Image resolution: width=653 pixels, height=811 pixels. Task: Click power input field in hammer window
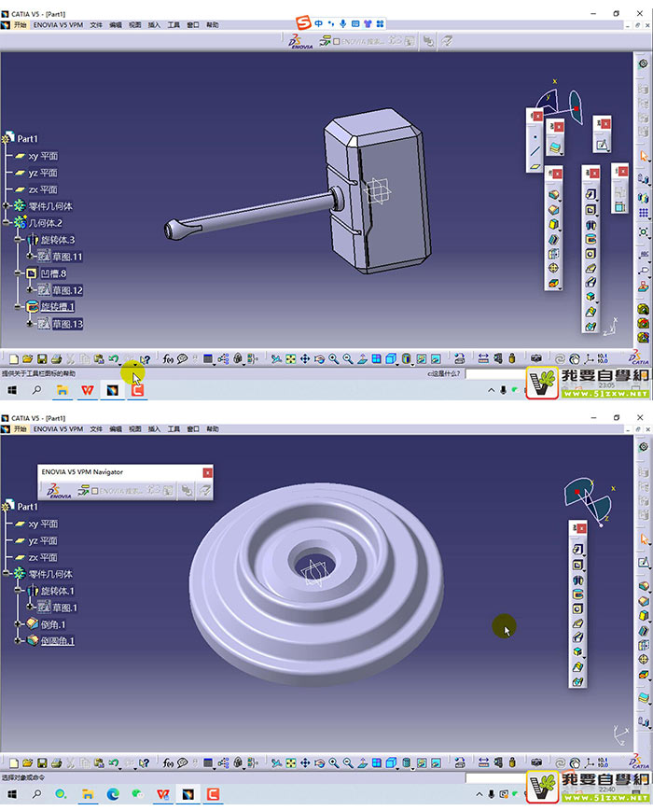[495, 373]
